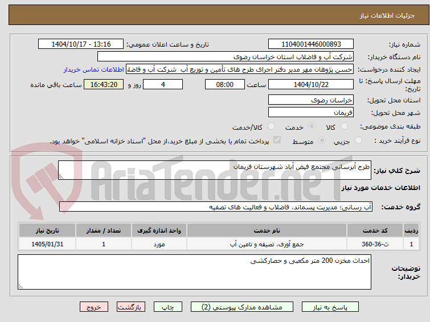Click the تعداد / مقدار column header
Viewport: 430px width, 322px height.
point(104,230)
